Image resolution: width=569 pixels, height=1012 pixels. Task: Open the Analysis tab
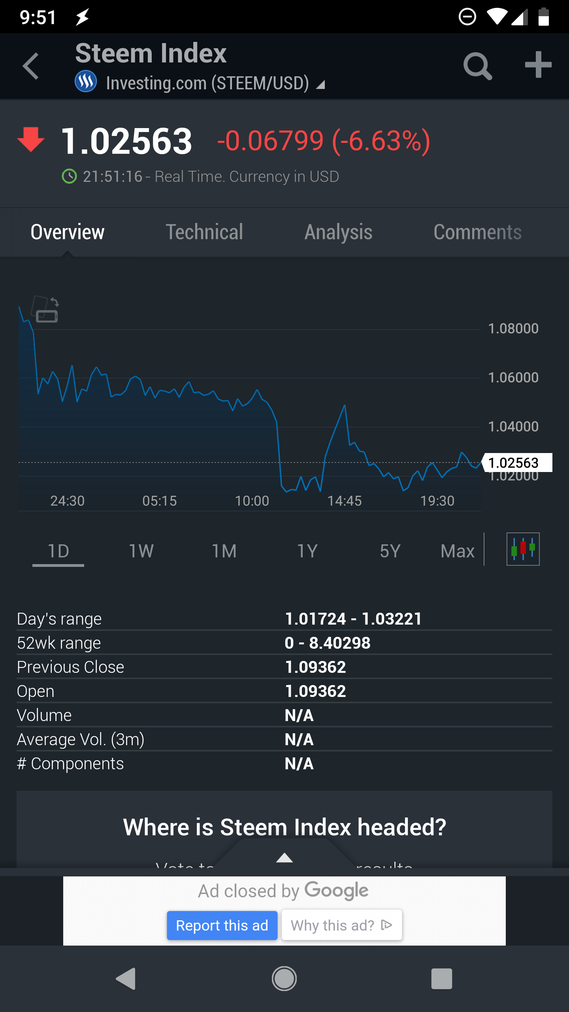click(338, 232)
